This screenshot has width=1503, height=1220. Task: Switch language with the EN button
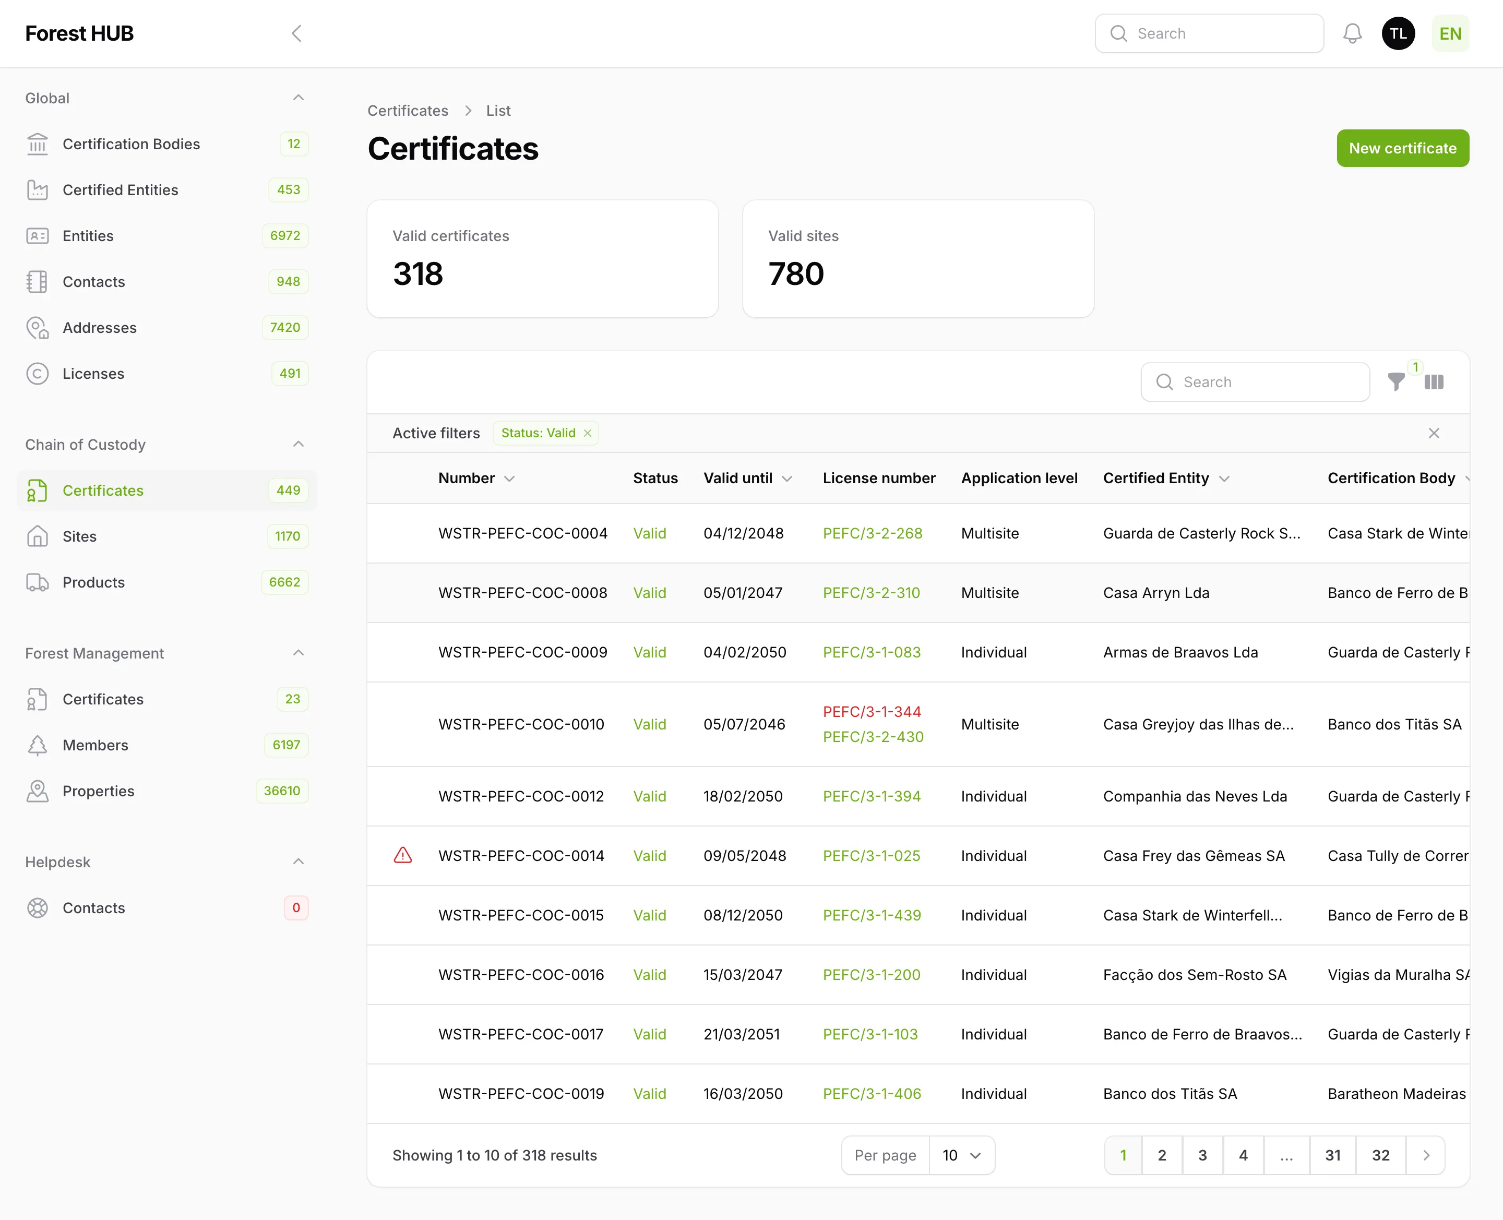[x=1450, y=33]
